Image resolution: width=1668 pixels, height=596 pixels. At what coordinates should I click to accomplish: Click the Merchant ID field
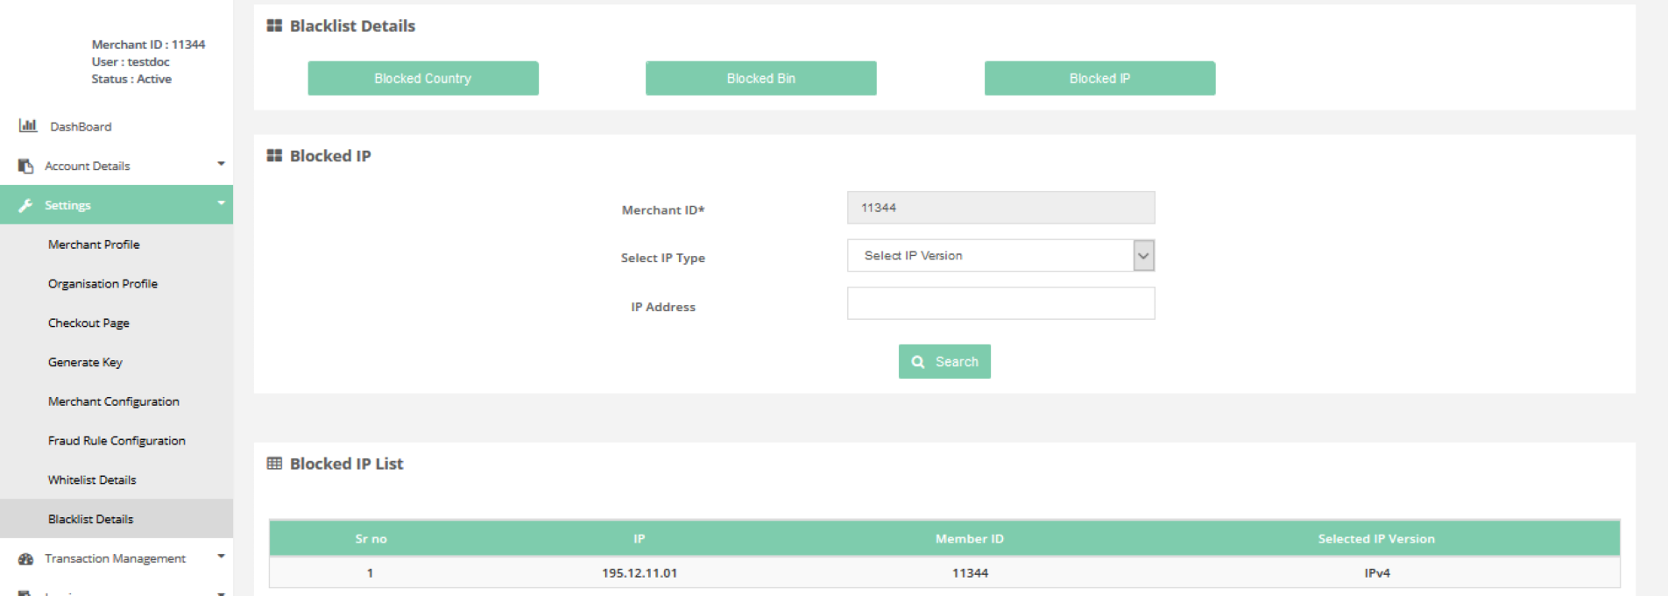(x=1000, y=208)
